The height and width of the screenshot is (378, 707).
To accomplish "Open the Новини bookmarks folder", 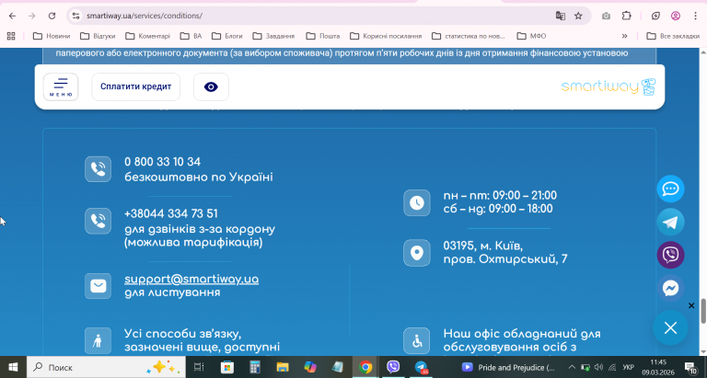I will click(52, 36).
